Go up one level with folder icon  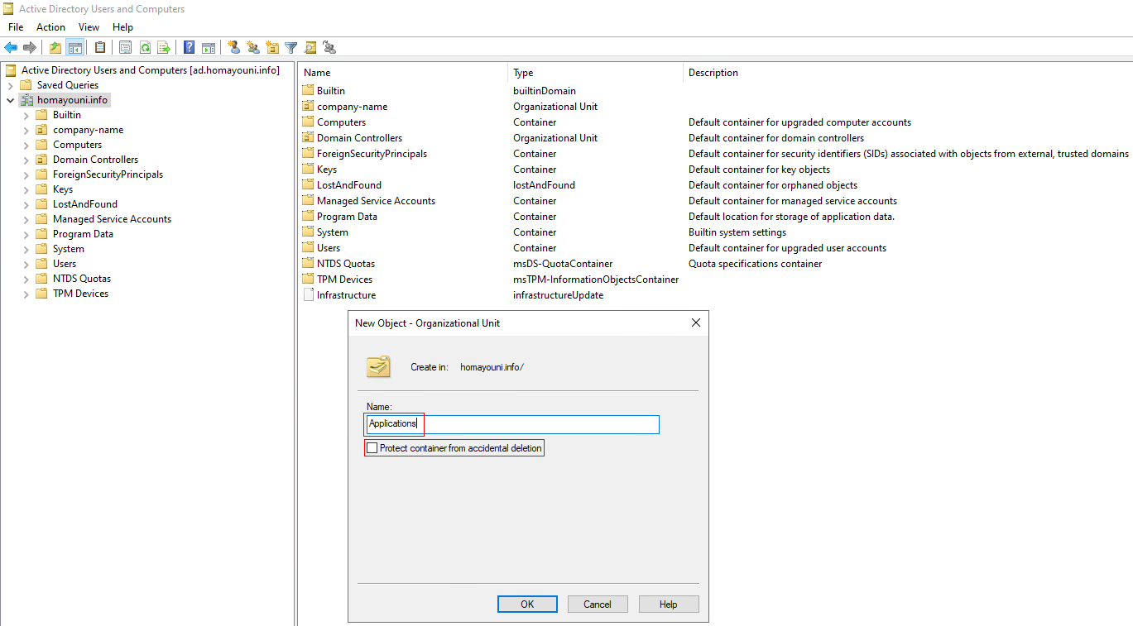pyautogui.click(x=55, y=48)
